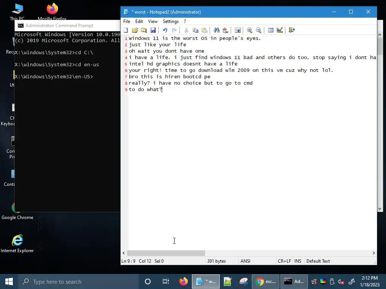The height and width of the screenshot is (289, 386).
Task: Launch Firefox from the taskbar
Action: tap(184, 281)
